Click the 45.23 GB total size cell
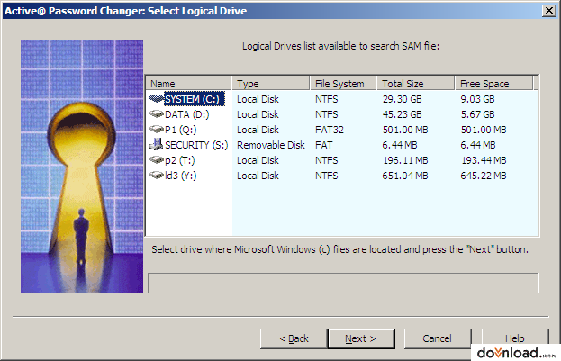 click(x=402, y=114)
